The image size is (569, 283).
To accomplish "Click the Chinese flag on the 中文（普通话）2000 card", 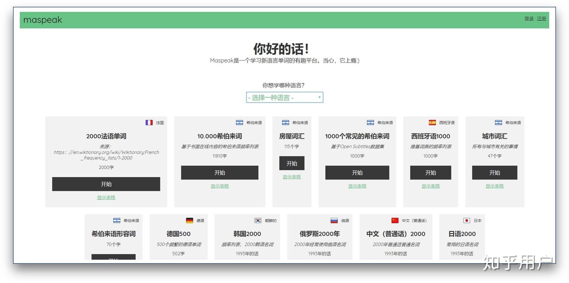I will (x=394, y=220).
